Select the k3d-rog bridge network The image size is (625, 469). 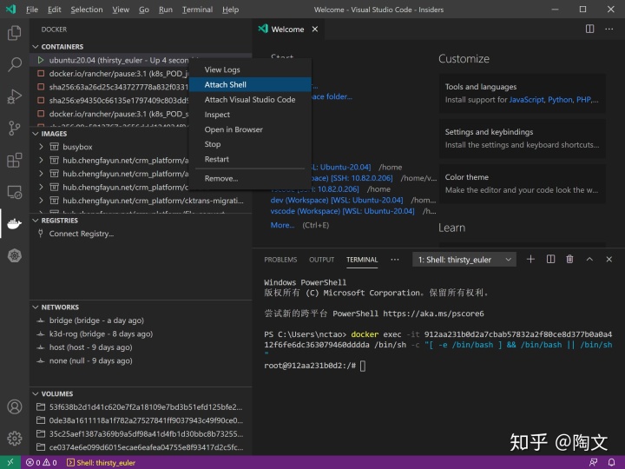(x=141, y=334)
